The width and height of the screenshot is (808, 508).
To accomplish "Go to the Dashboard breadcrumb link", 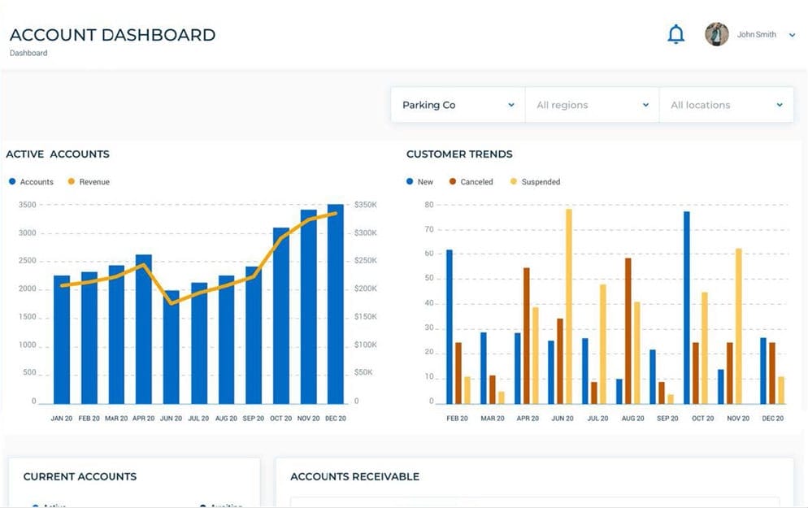I will pos(28,53).
